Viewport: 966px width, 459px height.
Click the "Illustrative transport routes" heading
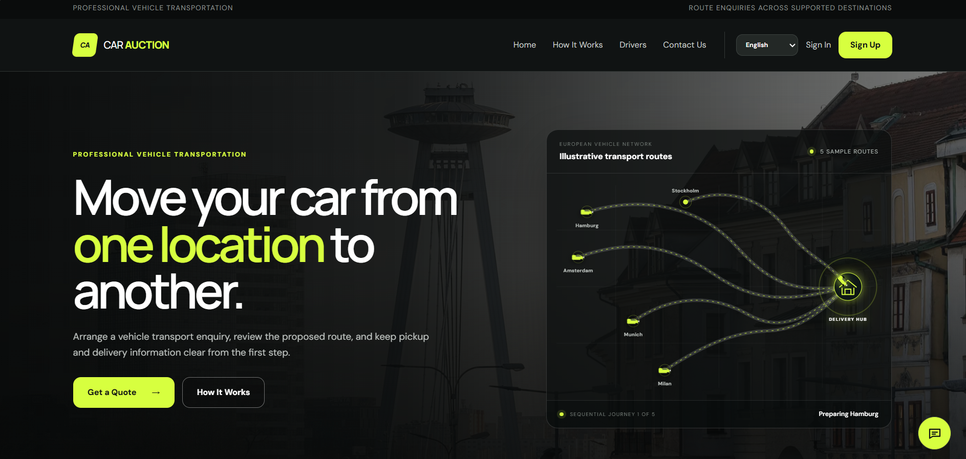pos(615,157)
